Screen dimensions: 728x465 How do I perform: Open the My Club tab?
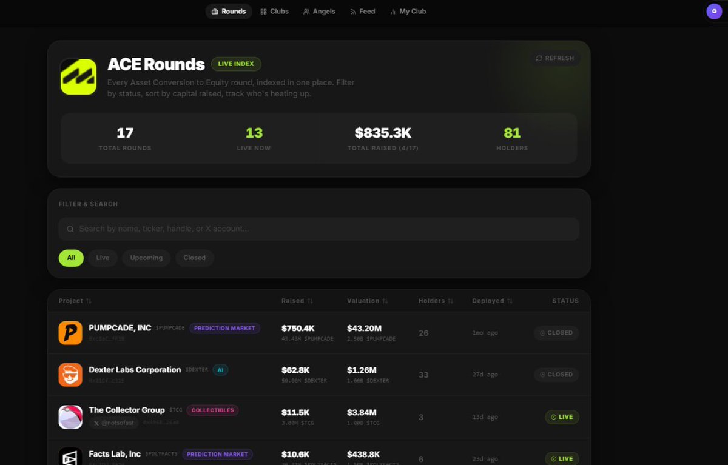[408, 12]
